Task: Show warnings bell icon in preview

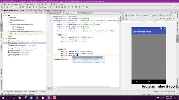Action: click(x=173, y=19)
